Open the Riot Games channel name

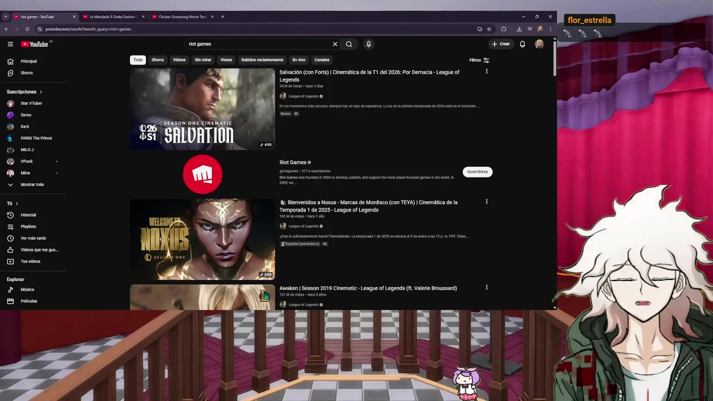pos(293,163)
